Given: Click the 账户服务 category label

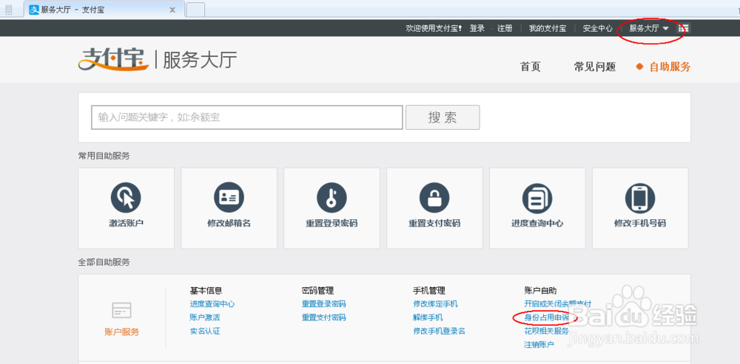Looking at the screenshot, I should (x=122, y=332).
